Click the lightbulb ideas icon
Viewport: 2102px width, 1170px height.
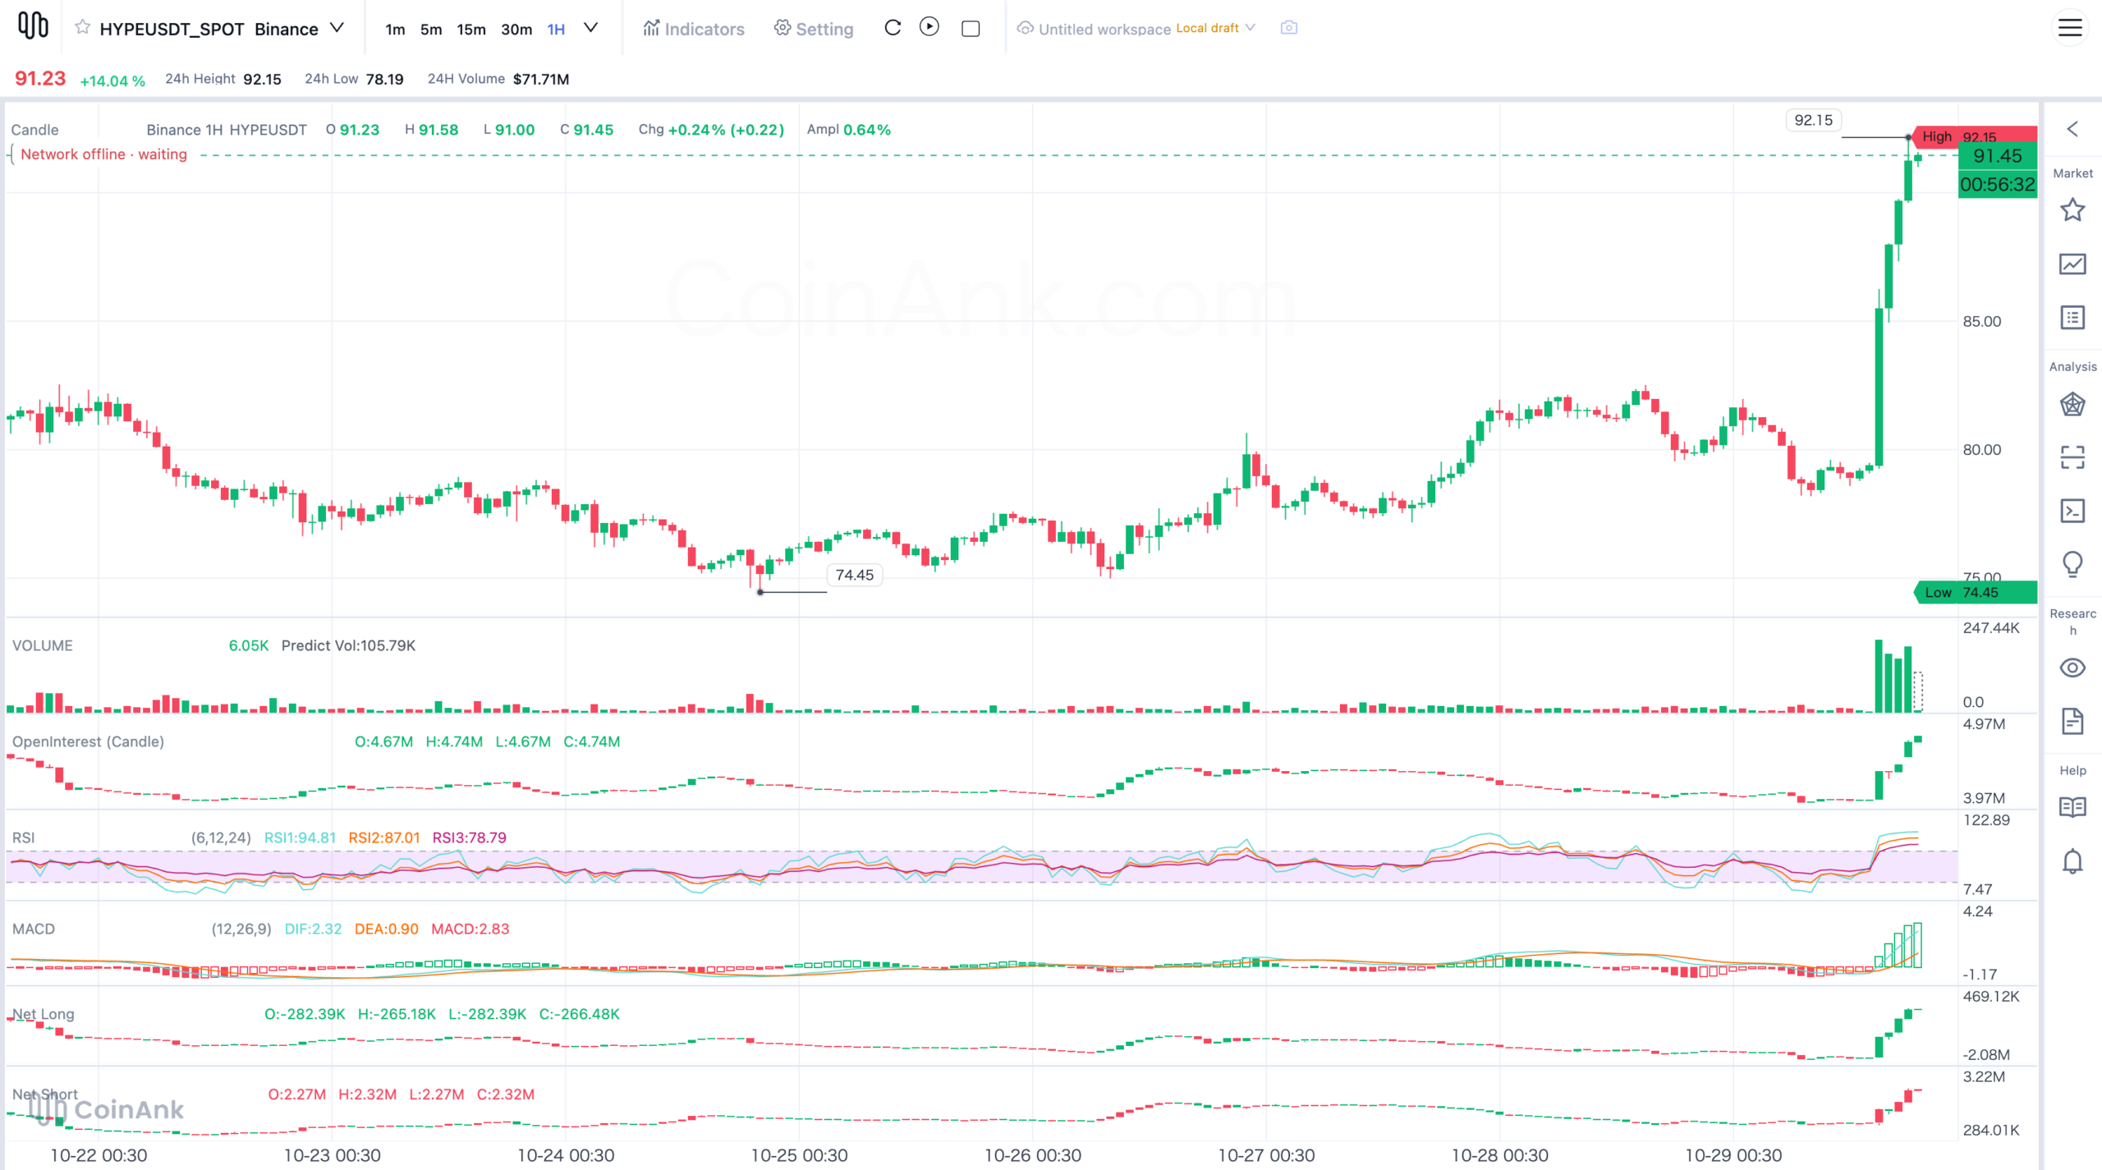(2072, 564)
